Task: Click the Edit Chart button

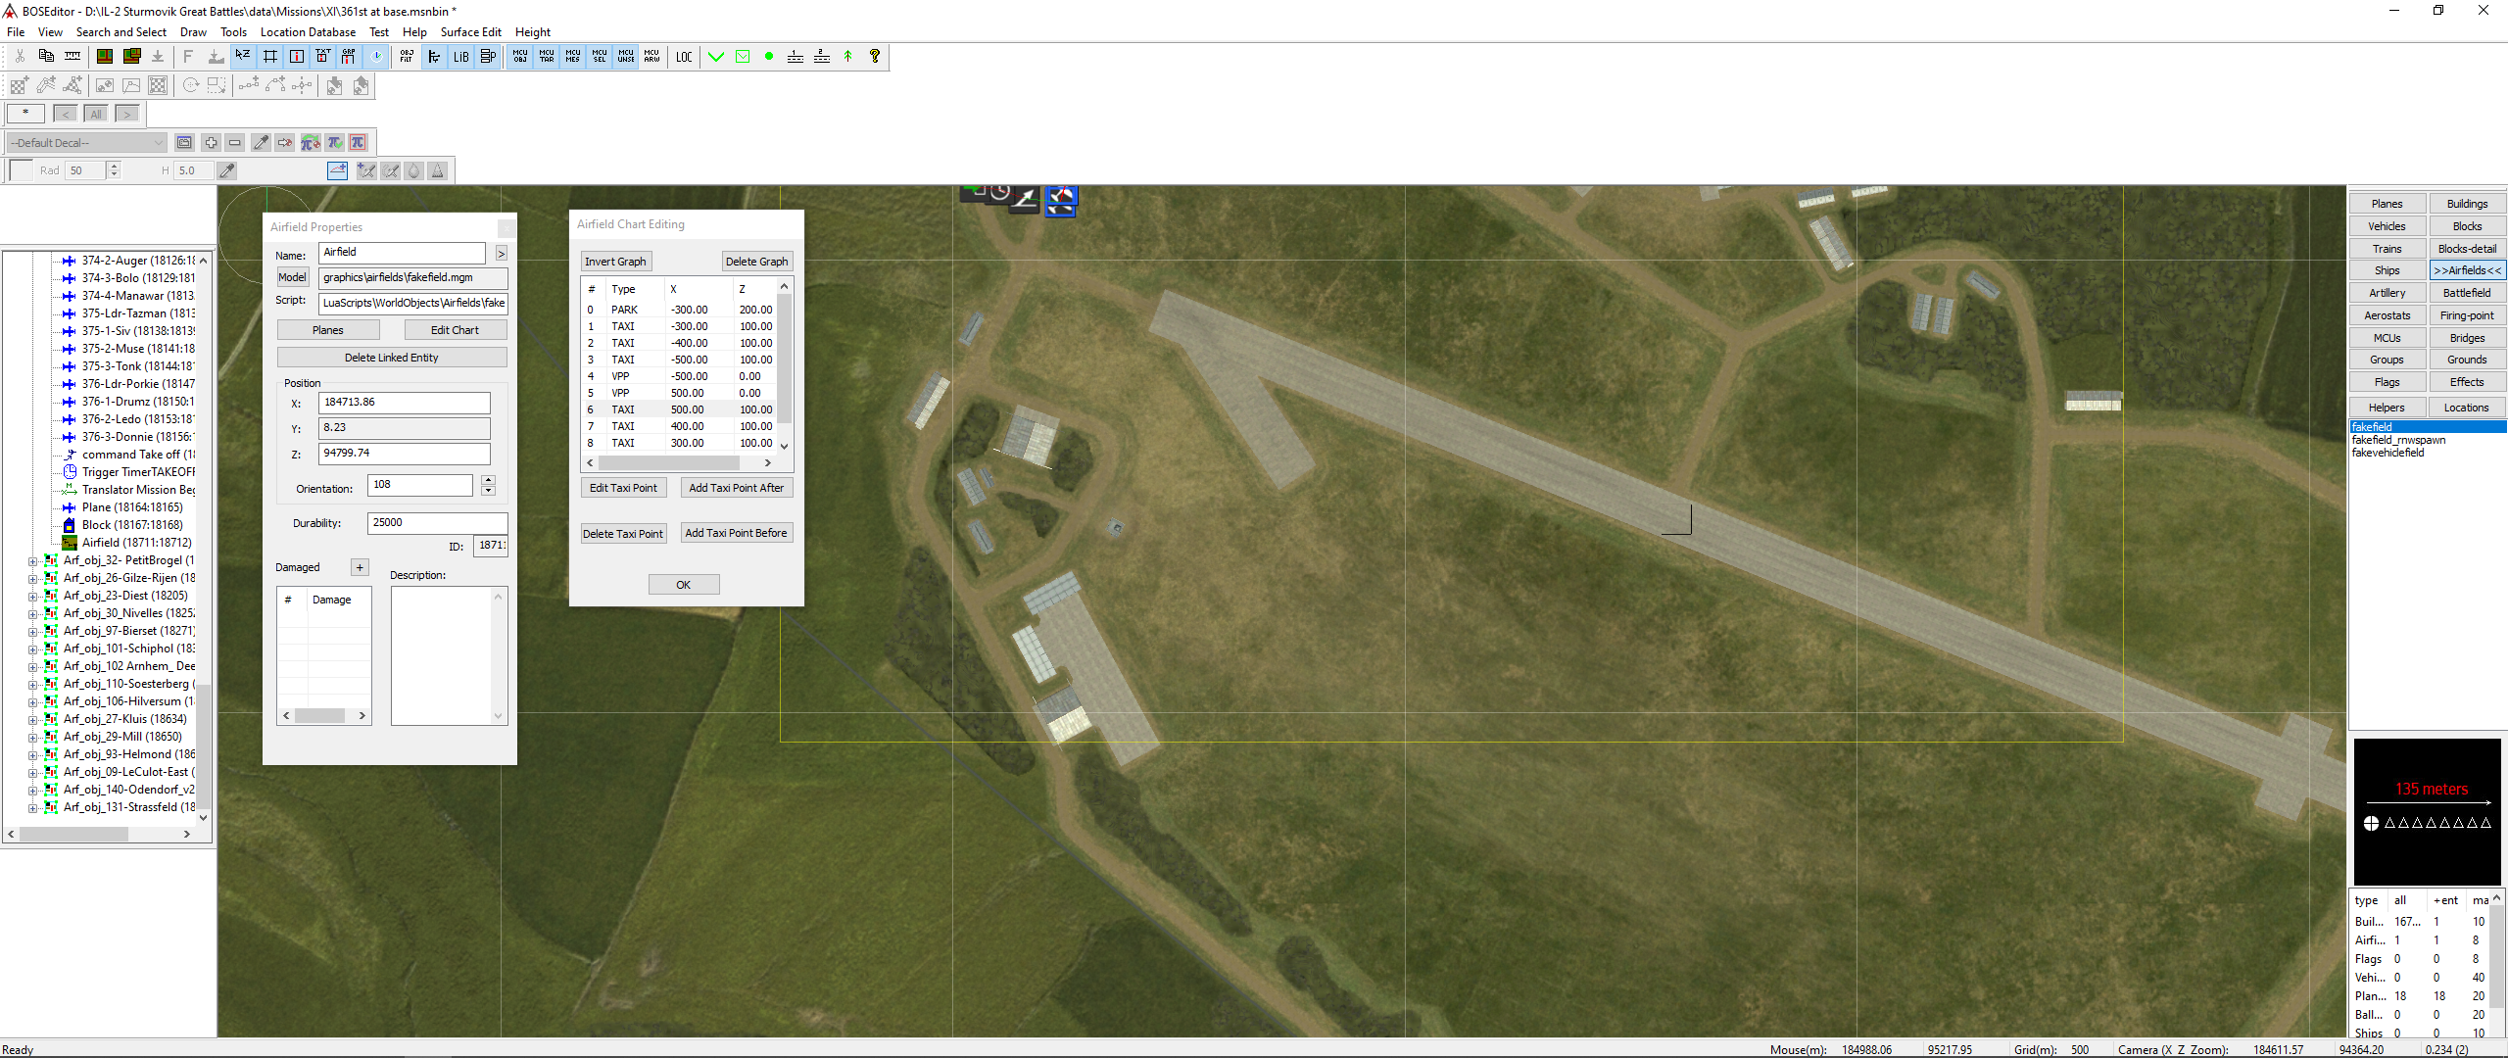Action: [455, 330]
